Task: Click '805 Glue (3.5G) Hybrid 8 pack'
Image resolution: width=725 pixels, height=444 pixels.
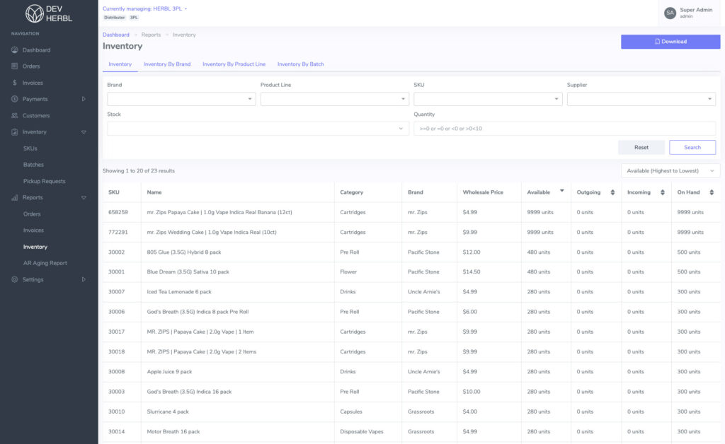Action: (184, 252)
